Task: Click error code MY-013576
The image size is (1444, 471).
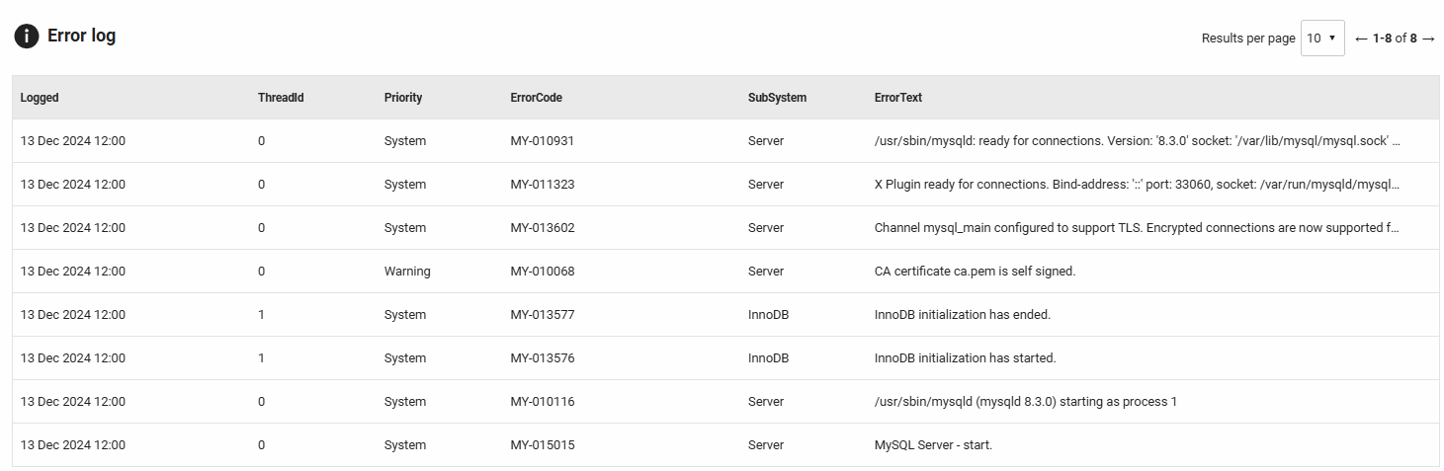Action: (543, 358)
